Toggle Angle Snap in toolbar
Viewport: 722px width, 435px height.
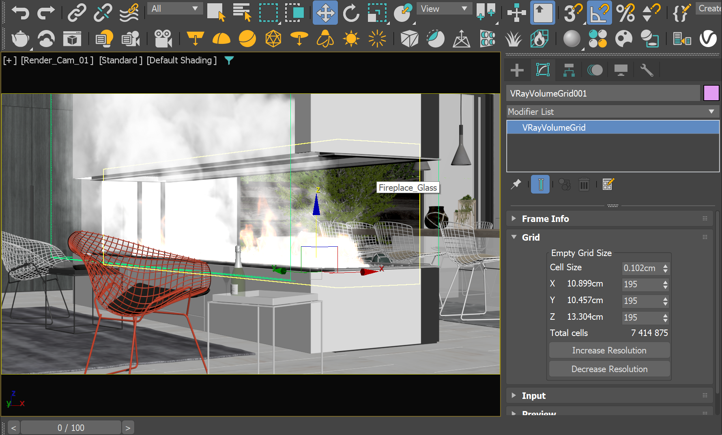599,13
